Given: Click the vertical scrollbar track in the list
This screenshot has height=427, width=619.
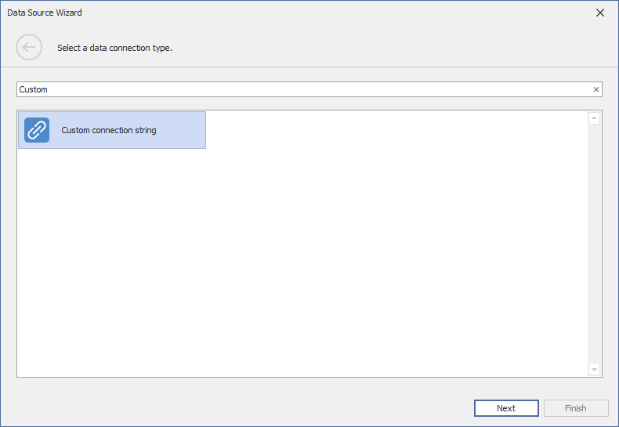Looking at the screenshot, I should point(594,243).
